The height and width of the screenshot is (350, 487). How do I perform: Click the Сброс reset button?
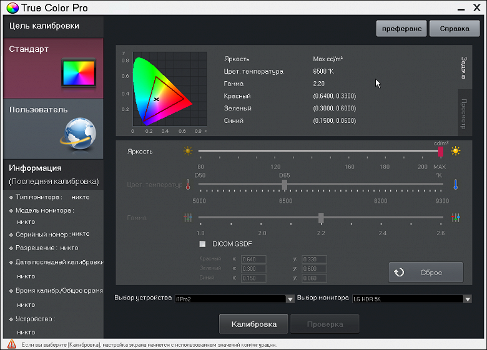point(426,273)
